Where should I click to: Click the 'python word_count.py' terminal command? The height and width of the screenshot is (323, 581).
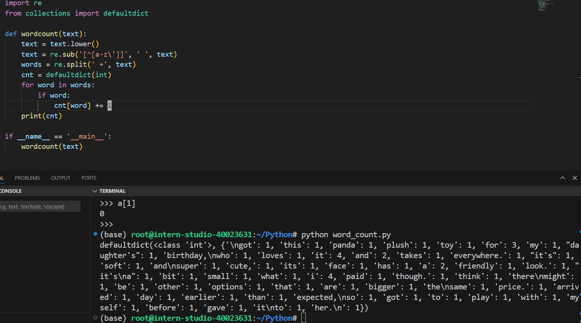click(x=346, y=235)
